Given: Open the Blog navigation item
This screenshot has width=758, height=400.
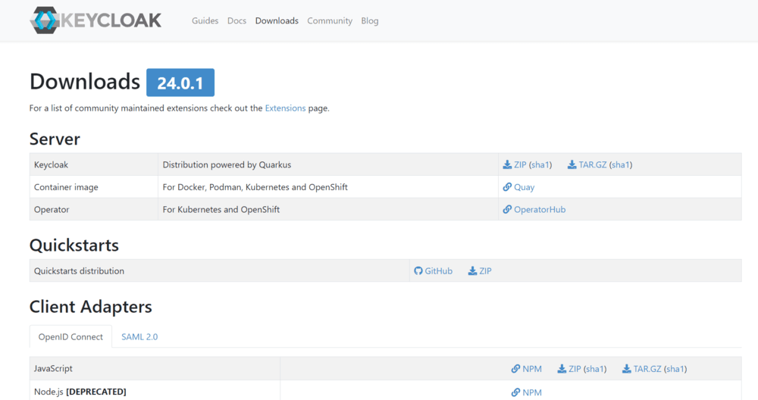Looking at the screenshot, I should pyautogui.click(x=370, y=20).
